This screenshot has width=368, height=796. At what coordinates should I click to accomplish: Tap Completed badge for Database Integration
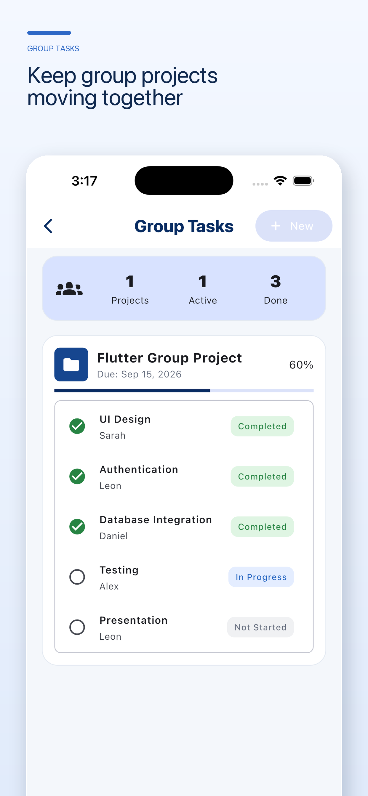[262, 527]
